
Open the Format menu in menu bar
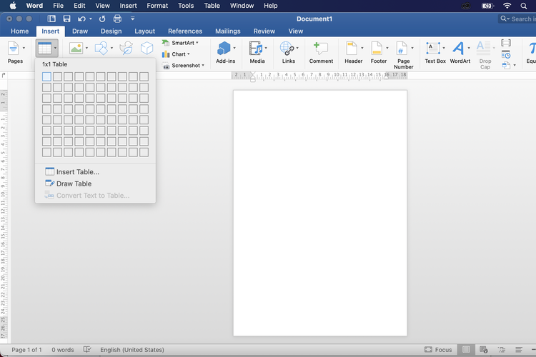click(x=157, y=6)
